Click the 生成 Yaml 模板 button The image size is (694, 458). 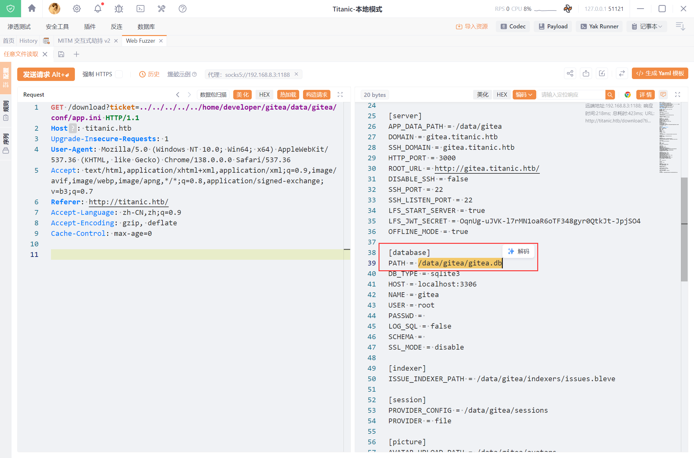pyautogui.click(x=660, y=74)
